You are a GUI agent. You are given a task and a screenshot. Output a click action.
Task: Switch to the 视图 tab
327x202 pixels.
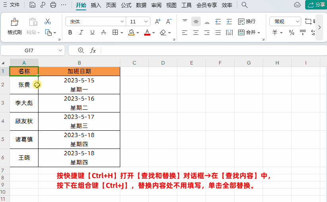click(x=171, y=5)
